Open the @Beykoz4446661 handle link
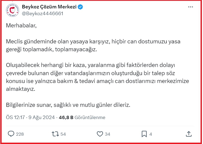203x144 pixels. (42, 13)
